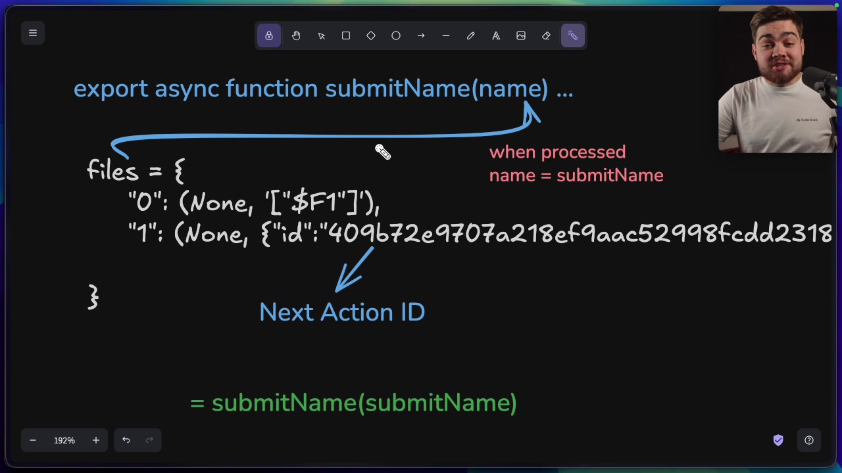
Task: Select the Hand panning tool
Action: [x=296, y=35]
